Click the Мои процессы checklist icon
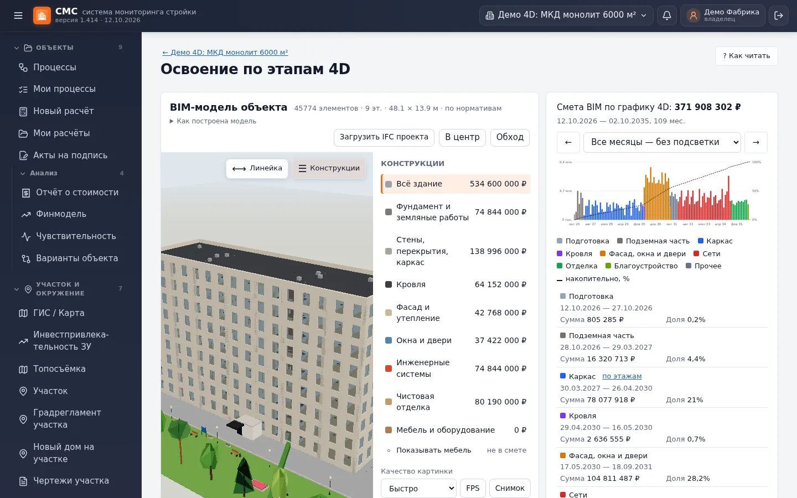 (23, 89)
